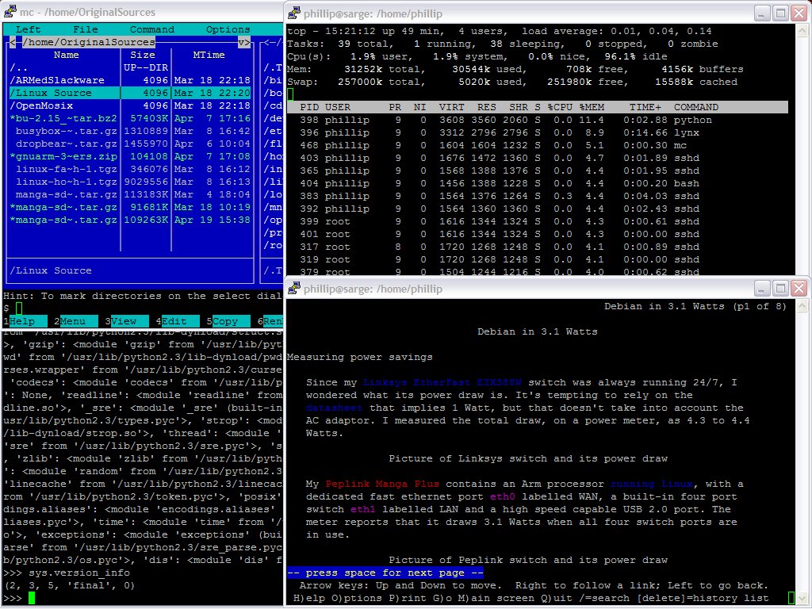Open system menu icon of top terminal window

pyautogui.click(x=295, y=13)
